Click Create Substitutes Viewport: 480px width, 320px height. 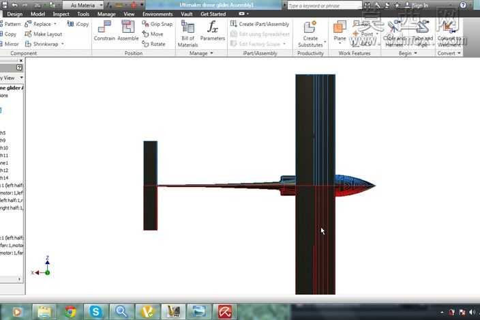coord(310,33)
